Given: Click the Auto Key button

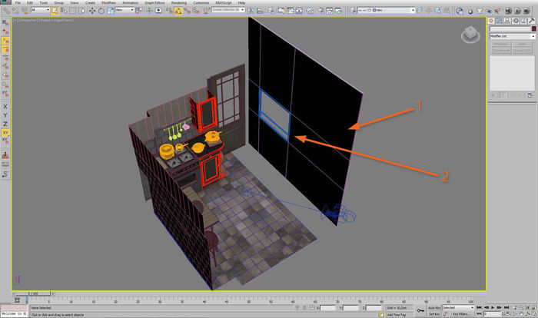Looking at the screenshot, I should pyautogui.click(x=434, y=308).
